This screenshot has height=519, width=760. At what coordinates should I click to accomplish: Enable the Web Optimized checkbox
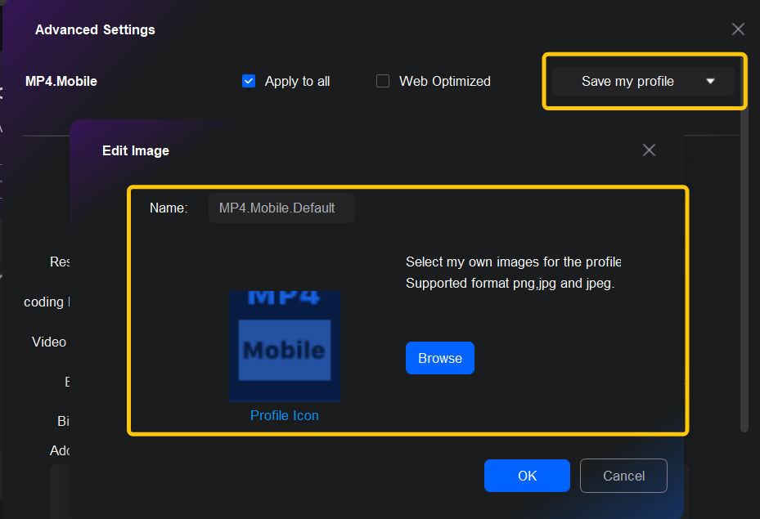click(x=383, y=81)
